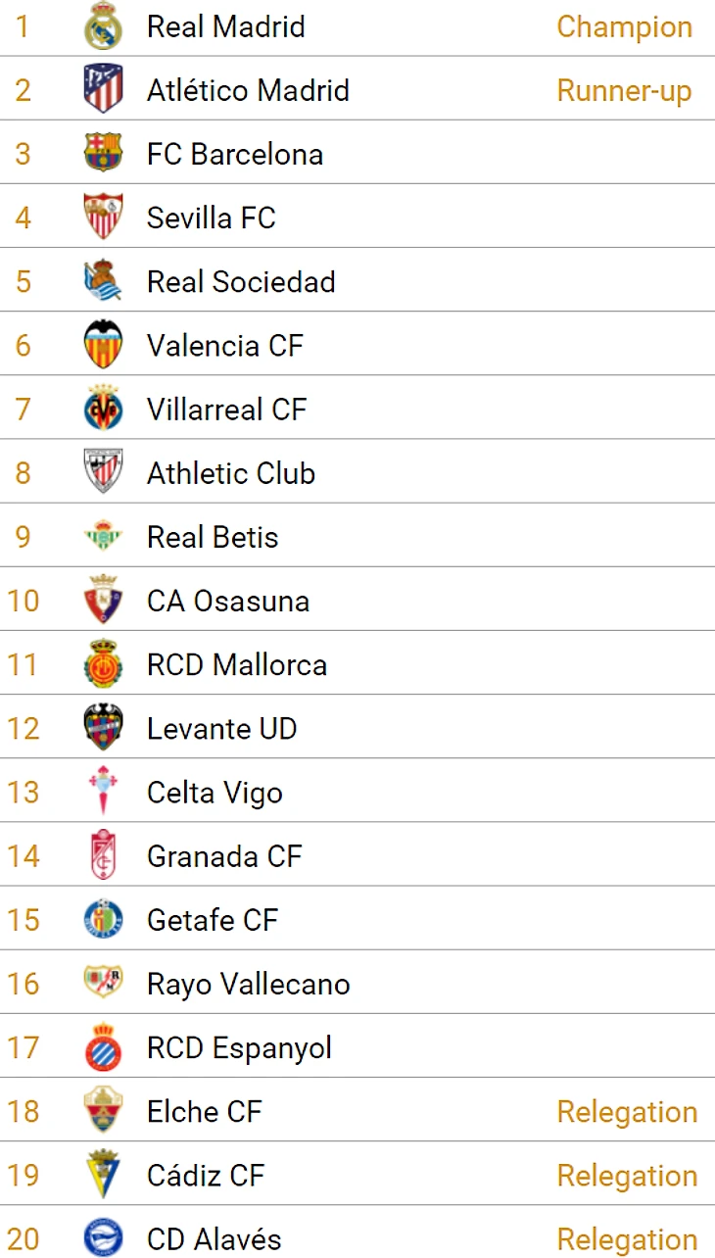Open the Real Sociedad crest icon
This screenshot has height=1258, width=715.
(x=103, y=281)
